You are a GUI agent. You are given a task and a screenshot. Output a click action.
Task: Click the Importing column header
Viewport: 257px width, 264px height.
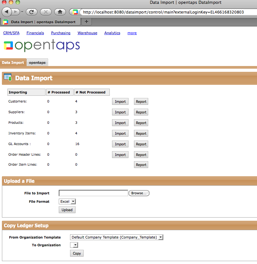[x=26, y=92]
